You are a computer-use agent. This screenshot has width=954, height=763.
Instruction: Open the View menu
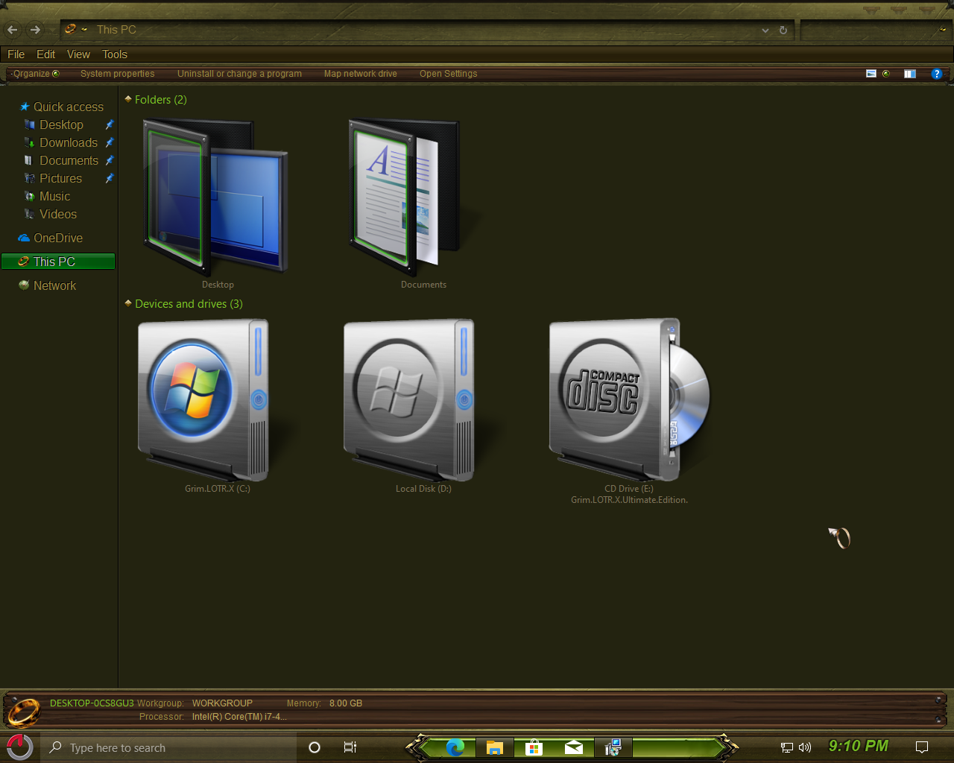tap(78, 54)
